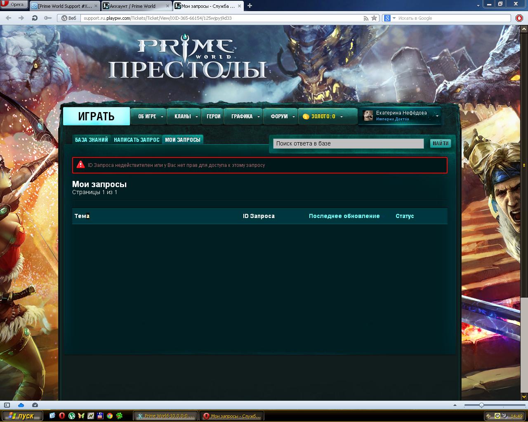528x422 pixels.
Task: Sort by Последнее обновление column
Action: [344, 216]
